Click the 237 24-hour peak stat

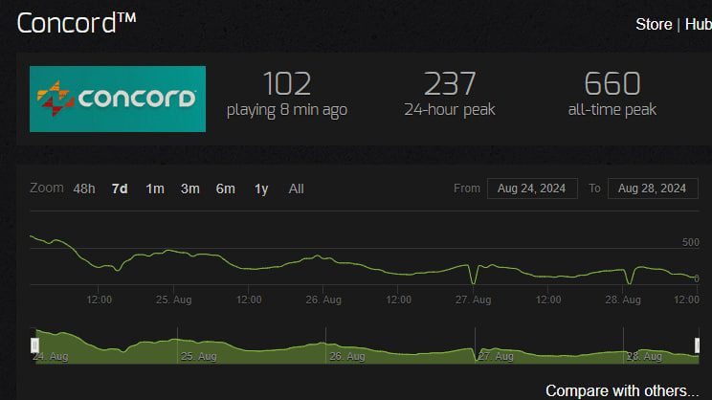(x=449, y=84)
